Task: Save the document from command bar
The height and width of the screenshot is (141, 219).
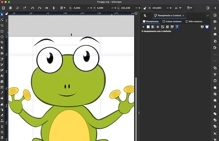Action: tap(215, 28)
